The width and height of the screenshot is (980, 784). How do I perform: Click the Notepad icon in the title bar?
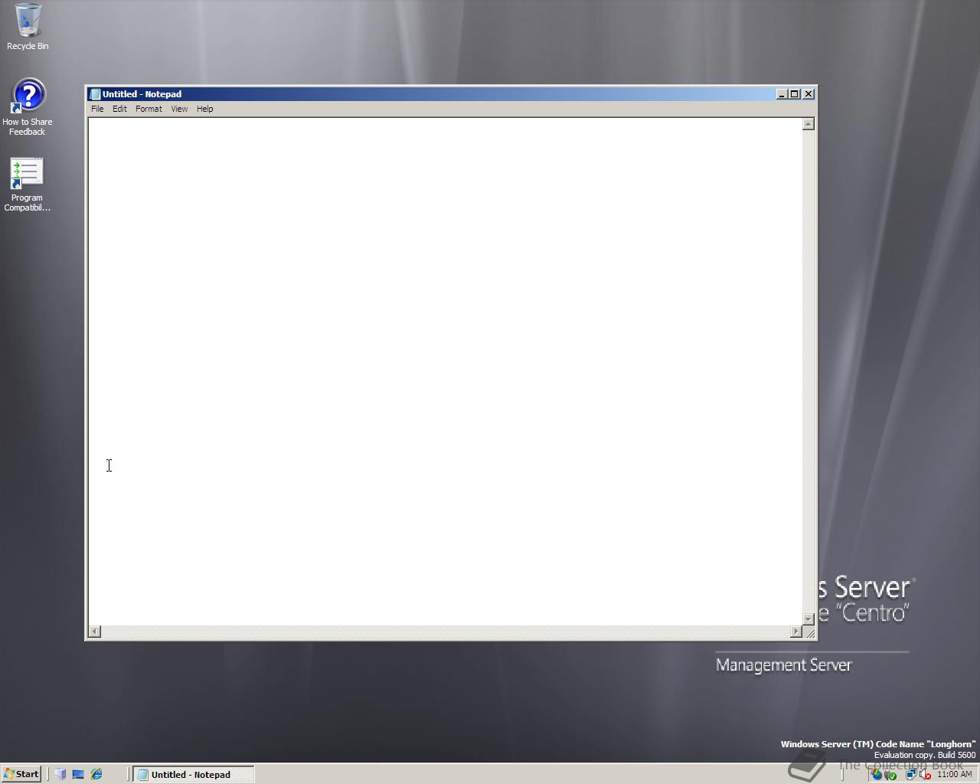(95, 94)
